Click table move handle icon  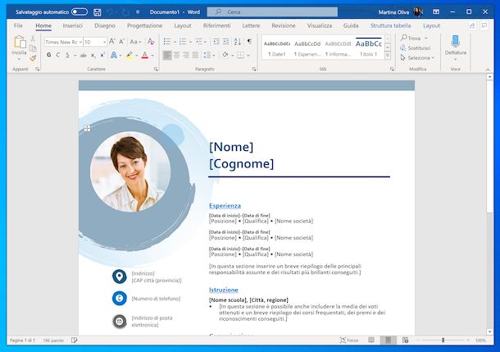87,128
